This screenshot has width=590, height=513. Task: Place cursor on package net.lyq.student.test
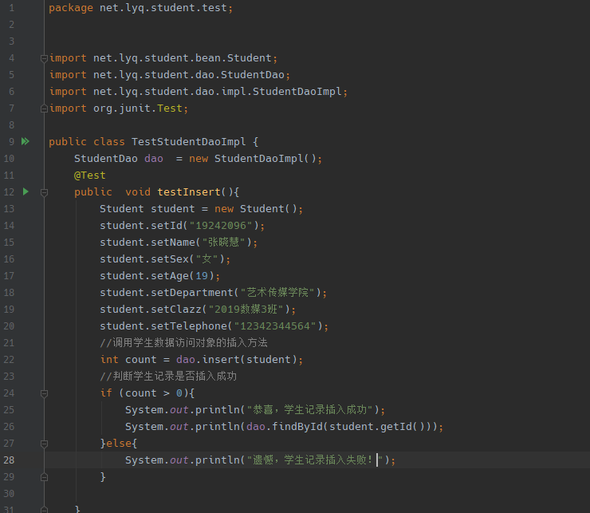[x=141, y=8]
